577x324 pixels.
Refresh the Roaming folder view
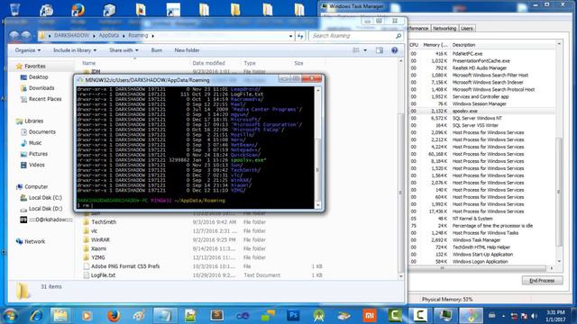300,36
